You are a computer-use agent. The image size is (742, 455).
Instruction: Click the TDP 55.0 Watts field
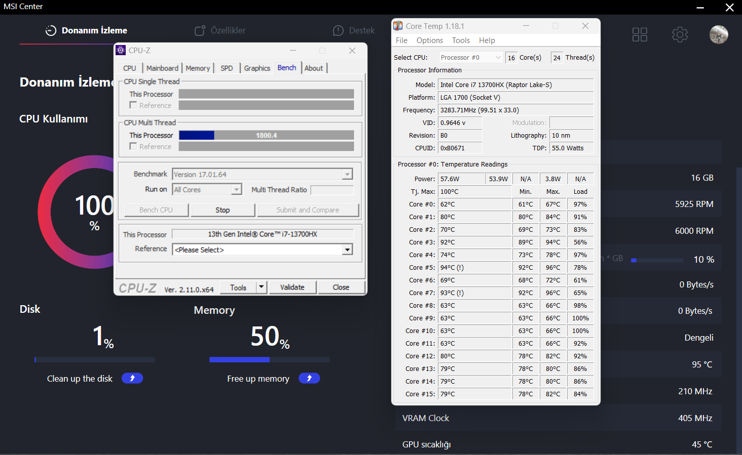point(571,148)
